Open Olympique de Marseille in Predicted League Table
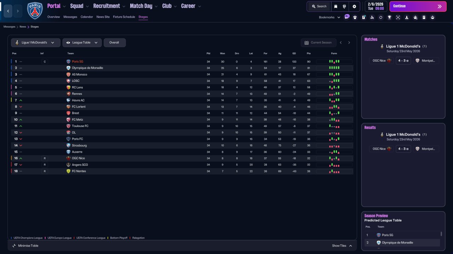Screen dimensions: 453x254 point(397,243)
